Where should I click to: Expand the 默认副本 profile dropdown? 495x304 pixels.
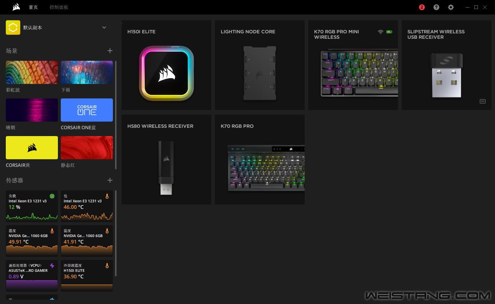click(x=104, y=28)
